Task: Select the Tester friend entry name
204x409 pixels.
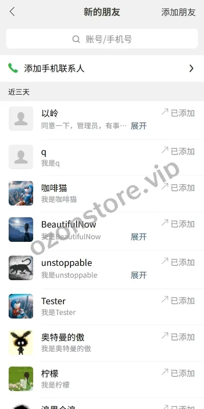Action: 54,301
